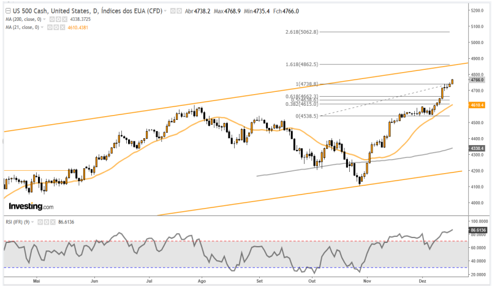Click the 20.0000 RSI axis label
The image size is (492, 287).
pyautogui.click(x=479, y=275)
